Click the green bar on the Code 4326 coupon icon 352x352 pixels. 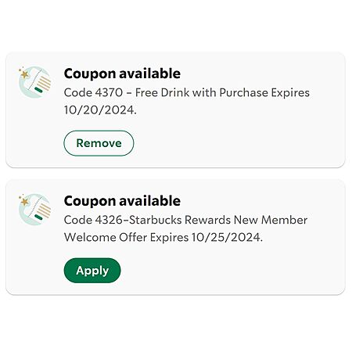point(38,217)
